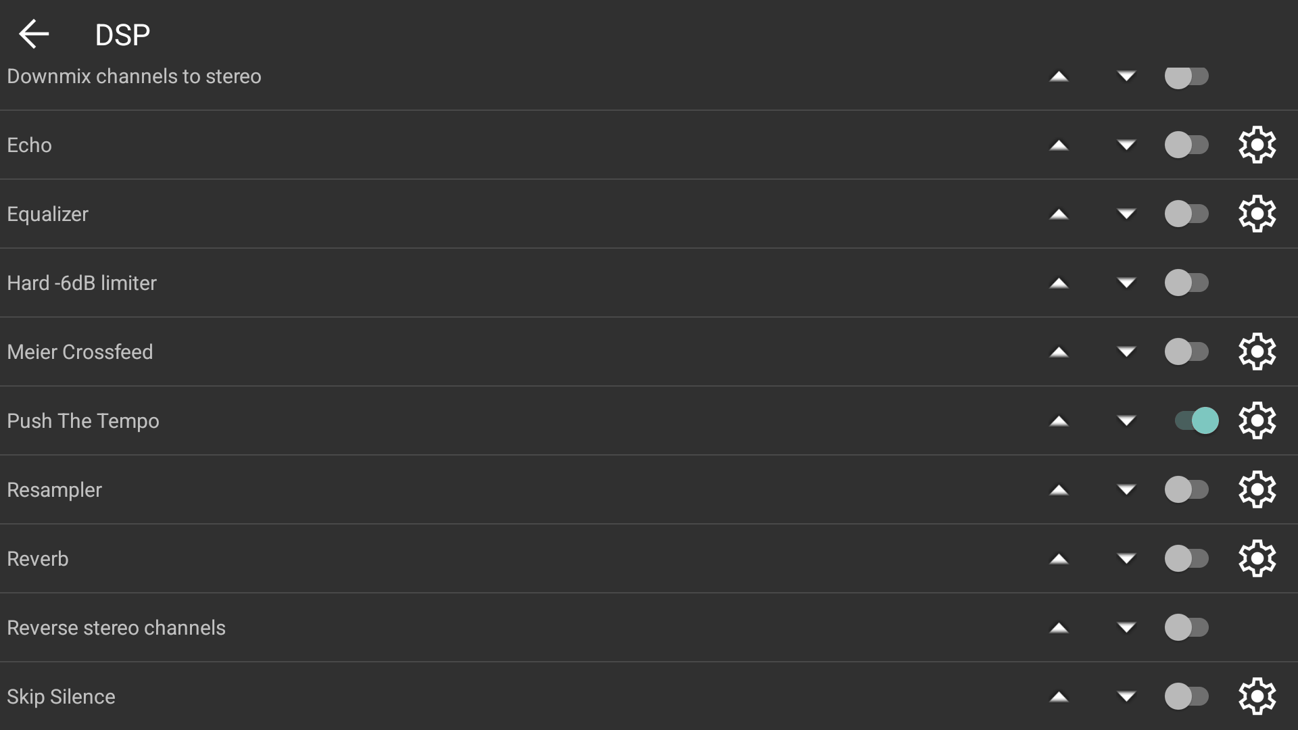Open Meier Crossfeed settings gear
This screenshot has height=730, width=1298.
[1257, 351]
